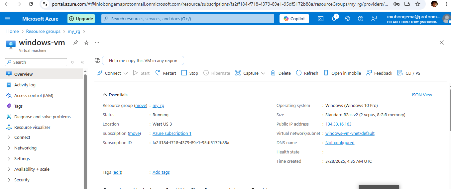Image resolution: width=451 pixels, height=189 pixels.
Task: Open portal settings gear
Action: pyautogui.click(x=347, y=19)
